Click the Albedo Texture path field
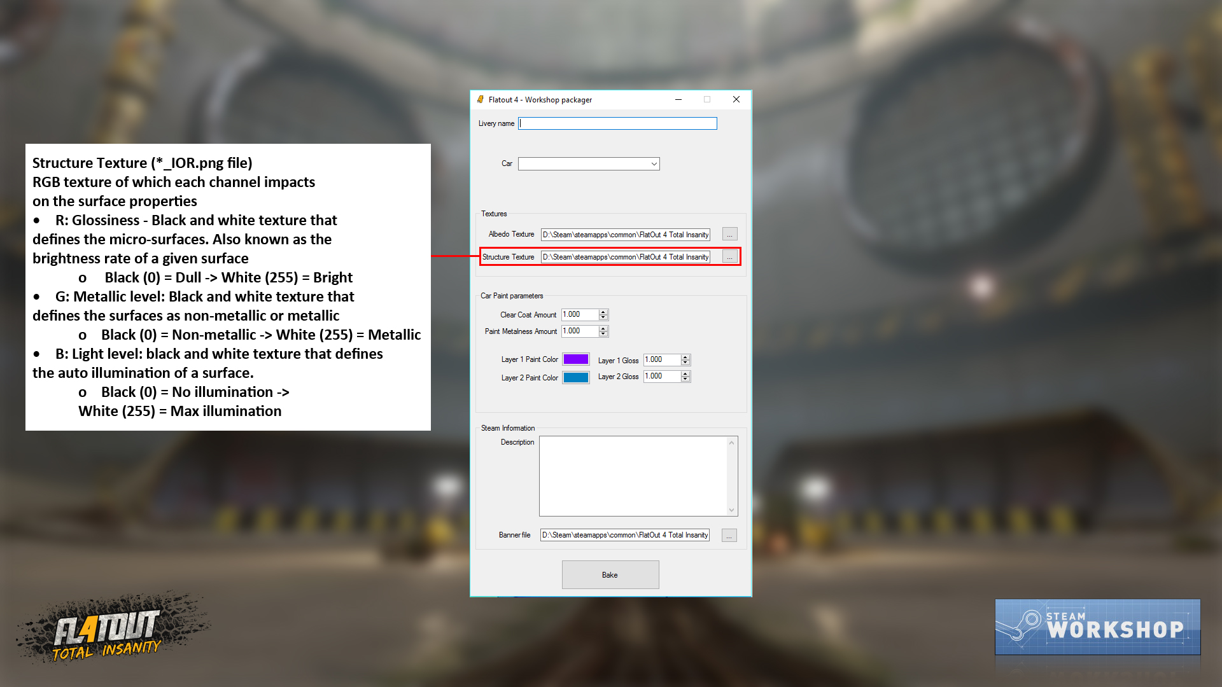This screenshot has width=1222, height=687. (x=625, y=235)
